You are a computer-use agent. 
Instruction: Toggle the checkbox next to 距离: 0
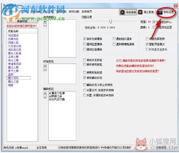pos(154,27)
